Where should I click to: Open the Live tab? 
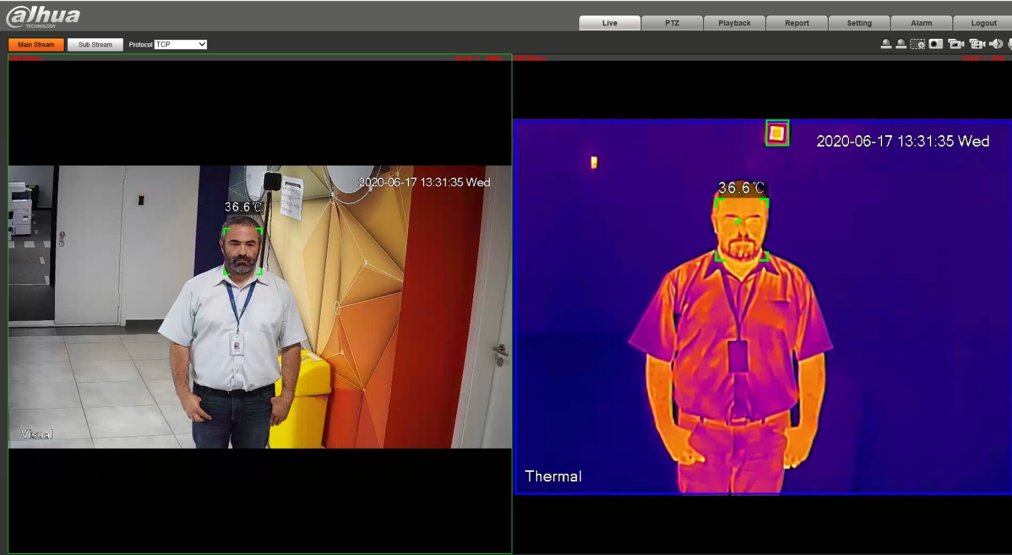[610, 23]
